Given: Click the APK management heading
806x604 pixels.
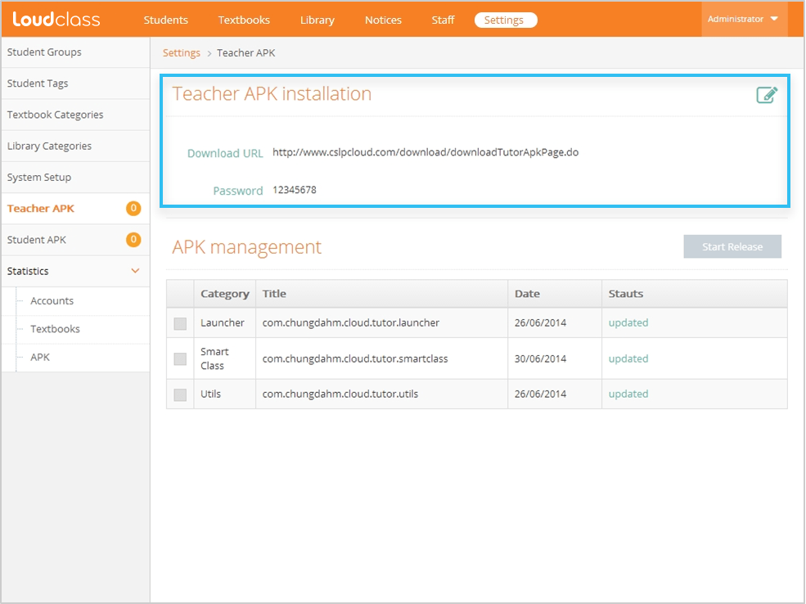Looking at the screenshot, I should coord(247,246).
